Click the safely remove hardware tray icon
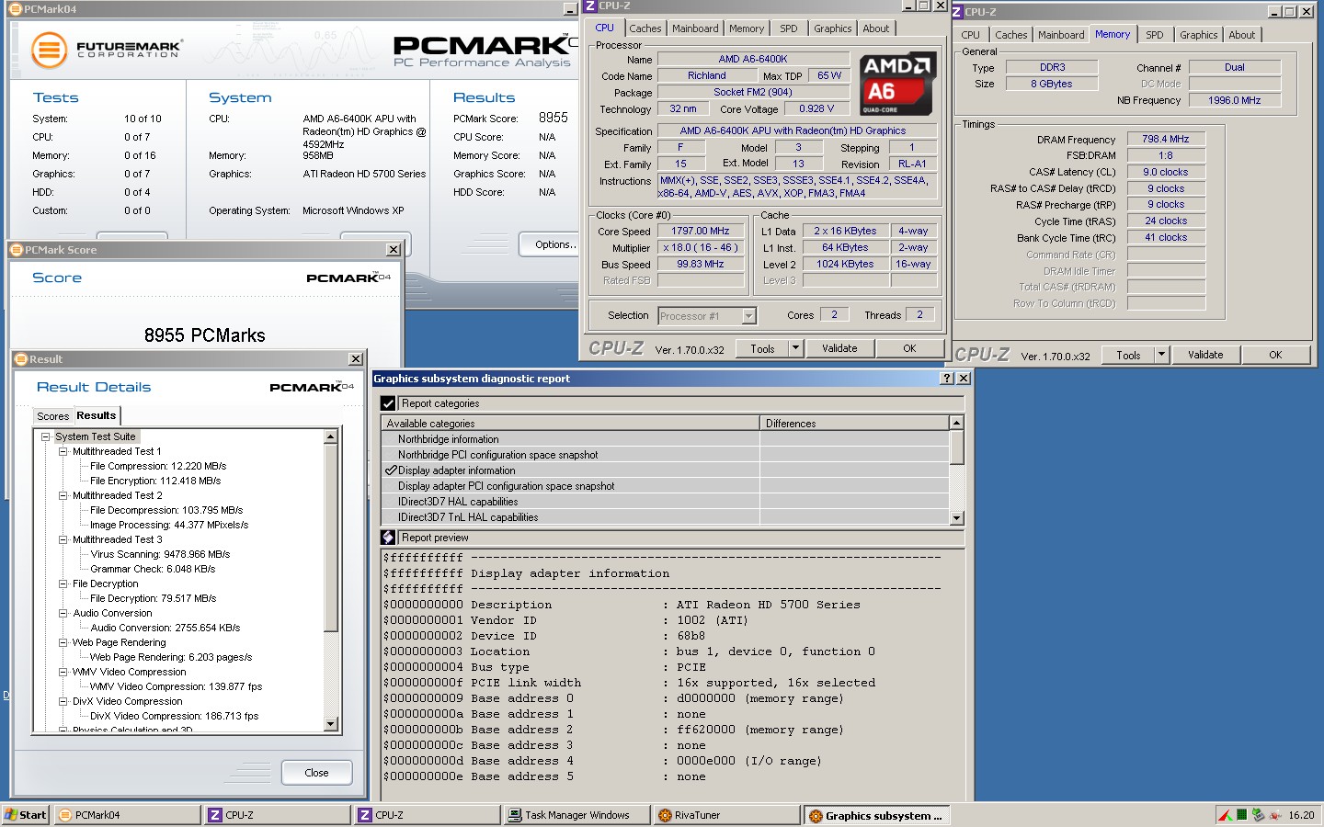Viewport: 1324px width, 827px height. (x=1258, y=815)
